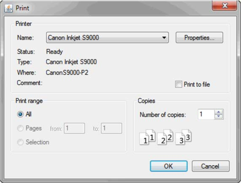Confirm printing with the OK button
Screen dimensions: 241x183
pyautogui.click(x=168, y=166)
